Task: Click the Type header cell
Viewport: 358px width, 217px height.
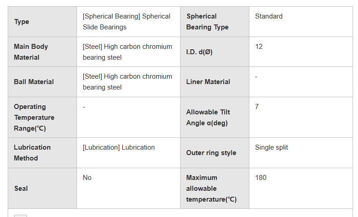Action: pos(22,22)
